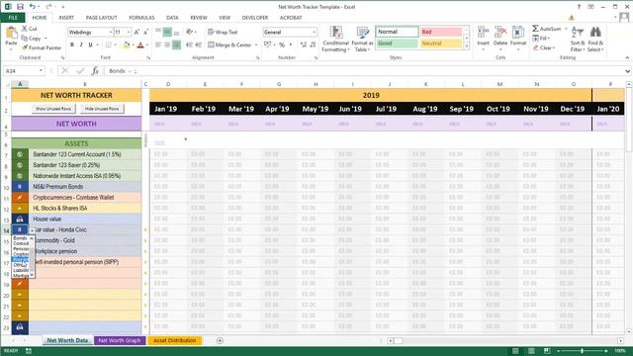Click the AutoSum sigma icon
The width and height of the screenshot is (633, 356).
pos(535,29)
